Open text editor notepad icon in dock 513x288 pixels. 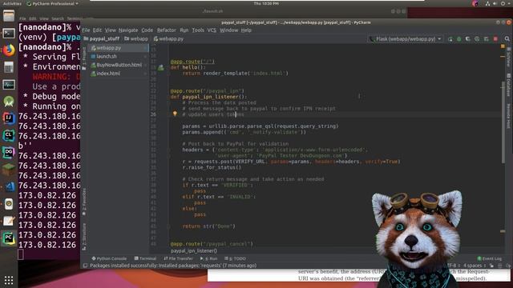point(9,221)
